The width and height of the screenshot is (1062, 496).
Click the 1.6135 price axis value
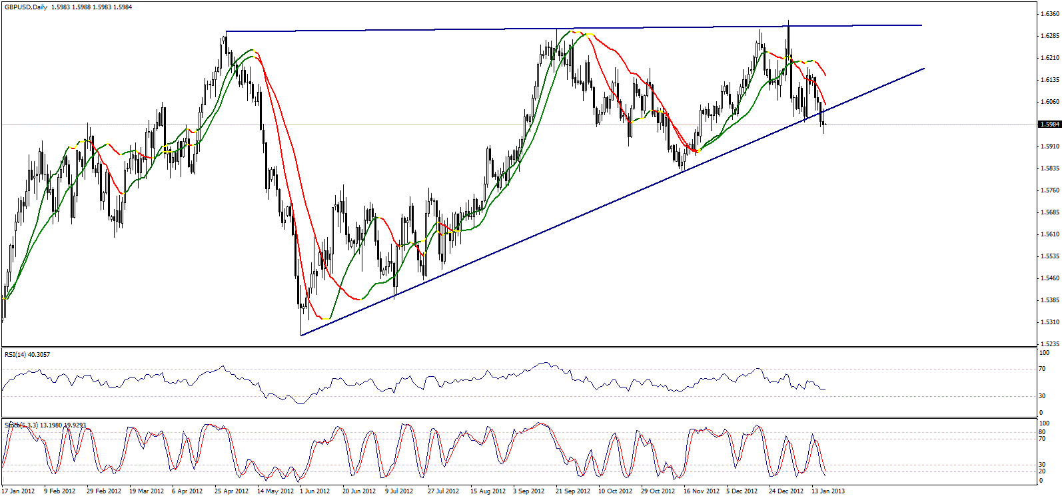pyautogui.click(x=1049, y=80)
